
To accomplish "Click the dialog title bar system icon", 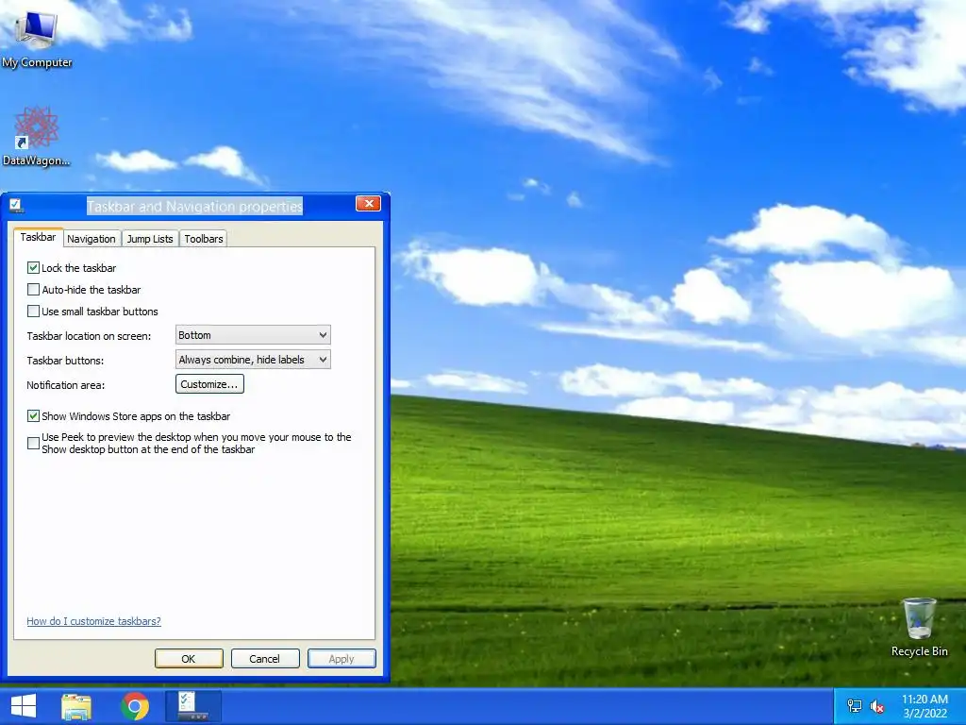I will [16, 205].
